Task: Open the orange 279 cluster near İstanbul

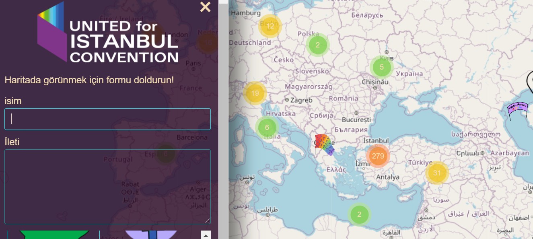Action: click(x=378, y=156)
